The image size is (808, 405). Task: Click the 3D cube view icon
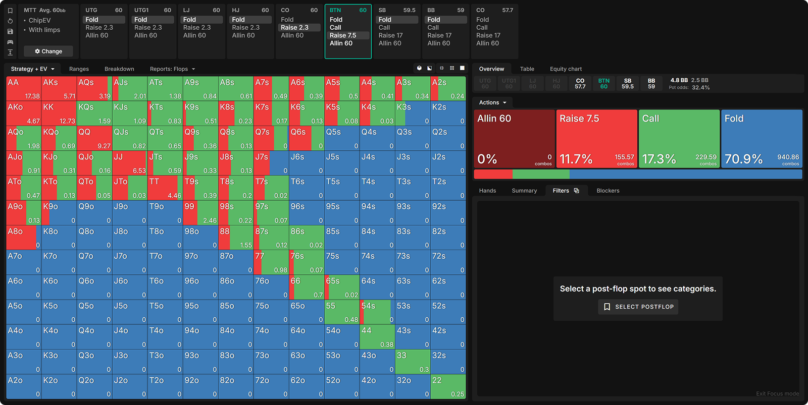coord(419,68)
